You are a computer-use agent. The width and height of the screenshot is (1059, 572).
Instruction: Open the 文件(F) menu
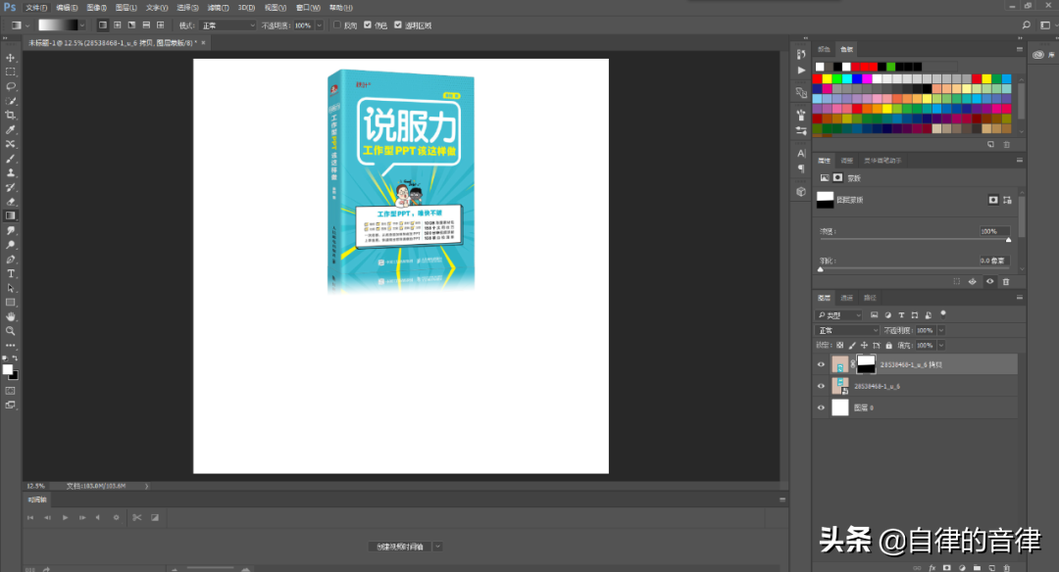[36, 8]
